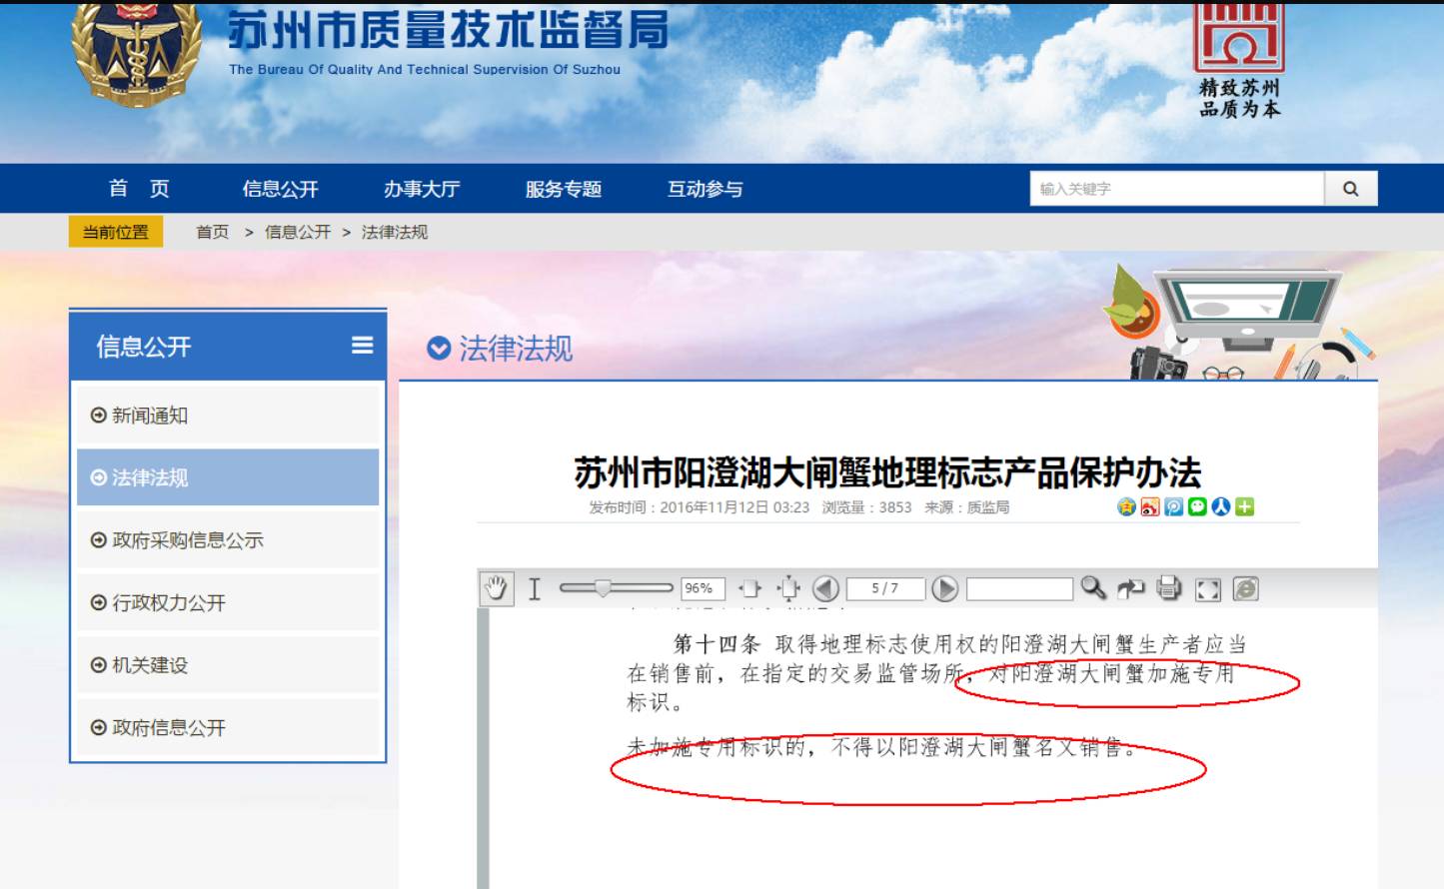Click the 法律法规 section heading
This screenshot has width=1444, height=889.
point(516,348)
